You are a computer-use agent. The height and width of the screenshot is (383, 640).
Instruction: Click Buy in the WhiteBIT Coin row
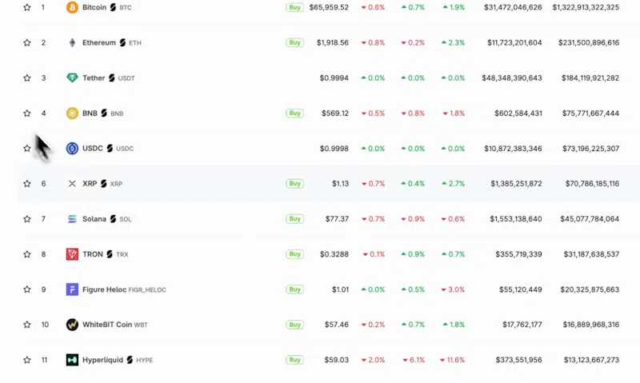[294, 325]
